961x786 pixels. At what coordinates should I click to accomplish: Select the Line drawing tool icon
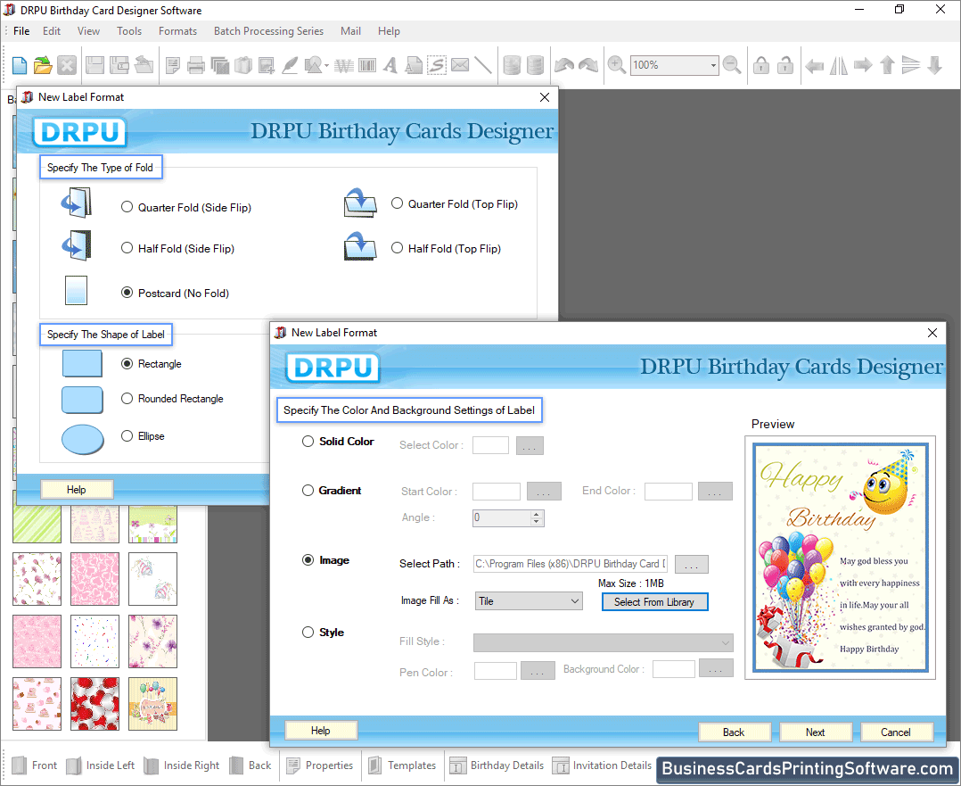[x=483, y=65]
